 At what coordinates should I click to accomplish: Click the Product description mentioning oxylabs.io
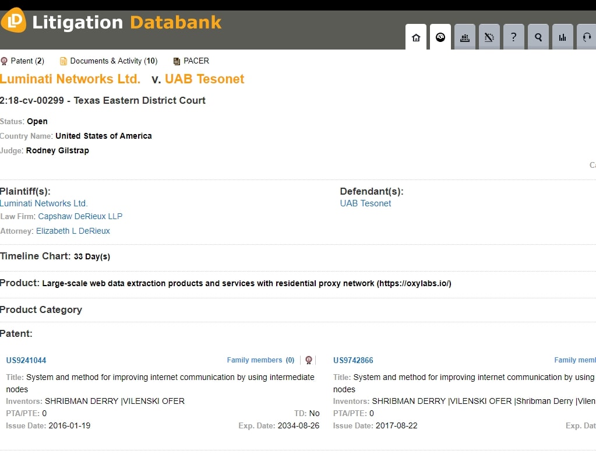[x=246, y=283]
